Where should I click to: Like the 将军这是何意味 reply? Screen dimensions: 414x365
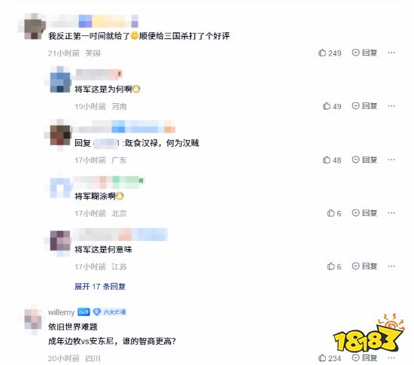point(333,266)
